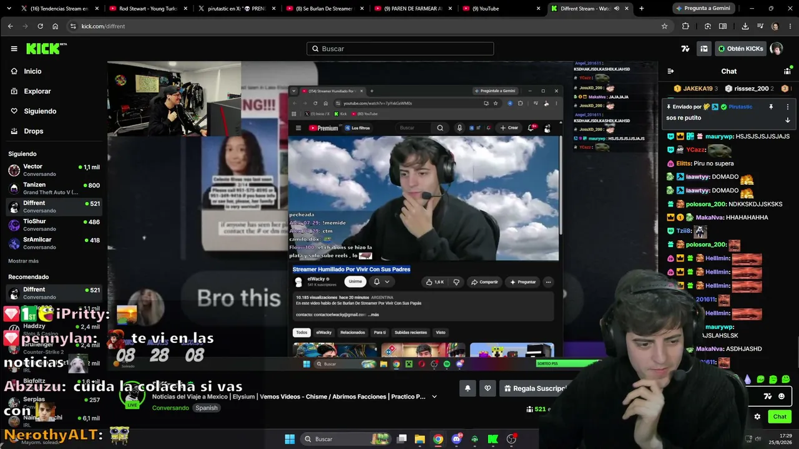Open the browser extensions icon
The height and width of the screenshot is (449, 799).
pyautogui.click(x=685, y=26)
